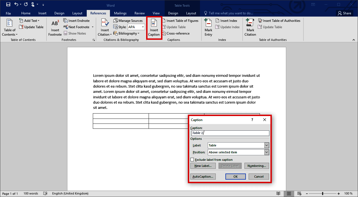Switch to the Mailings ribbon tab

(x=120, y=13)
